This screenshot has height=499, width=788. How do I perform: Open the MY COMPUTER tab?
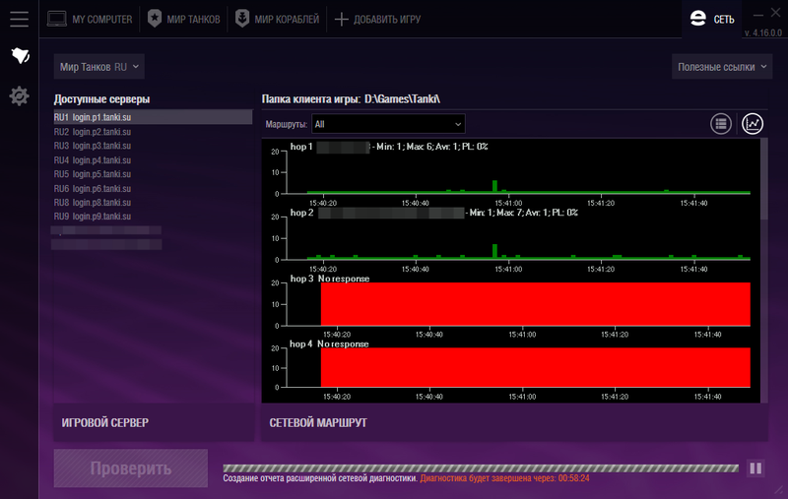click(x=90, y=19)
